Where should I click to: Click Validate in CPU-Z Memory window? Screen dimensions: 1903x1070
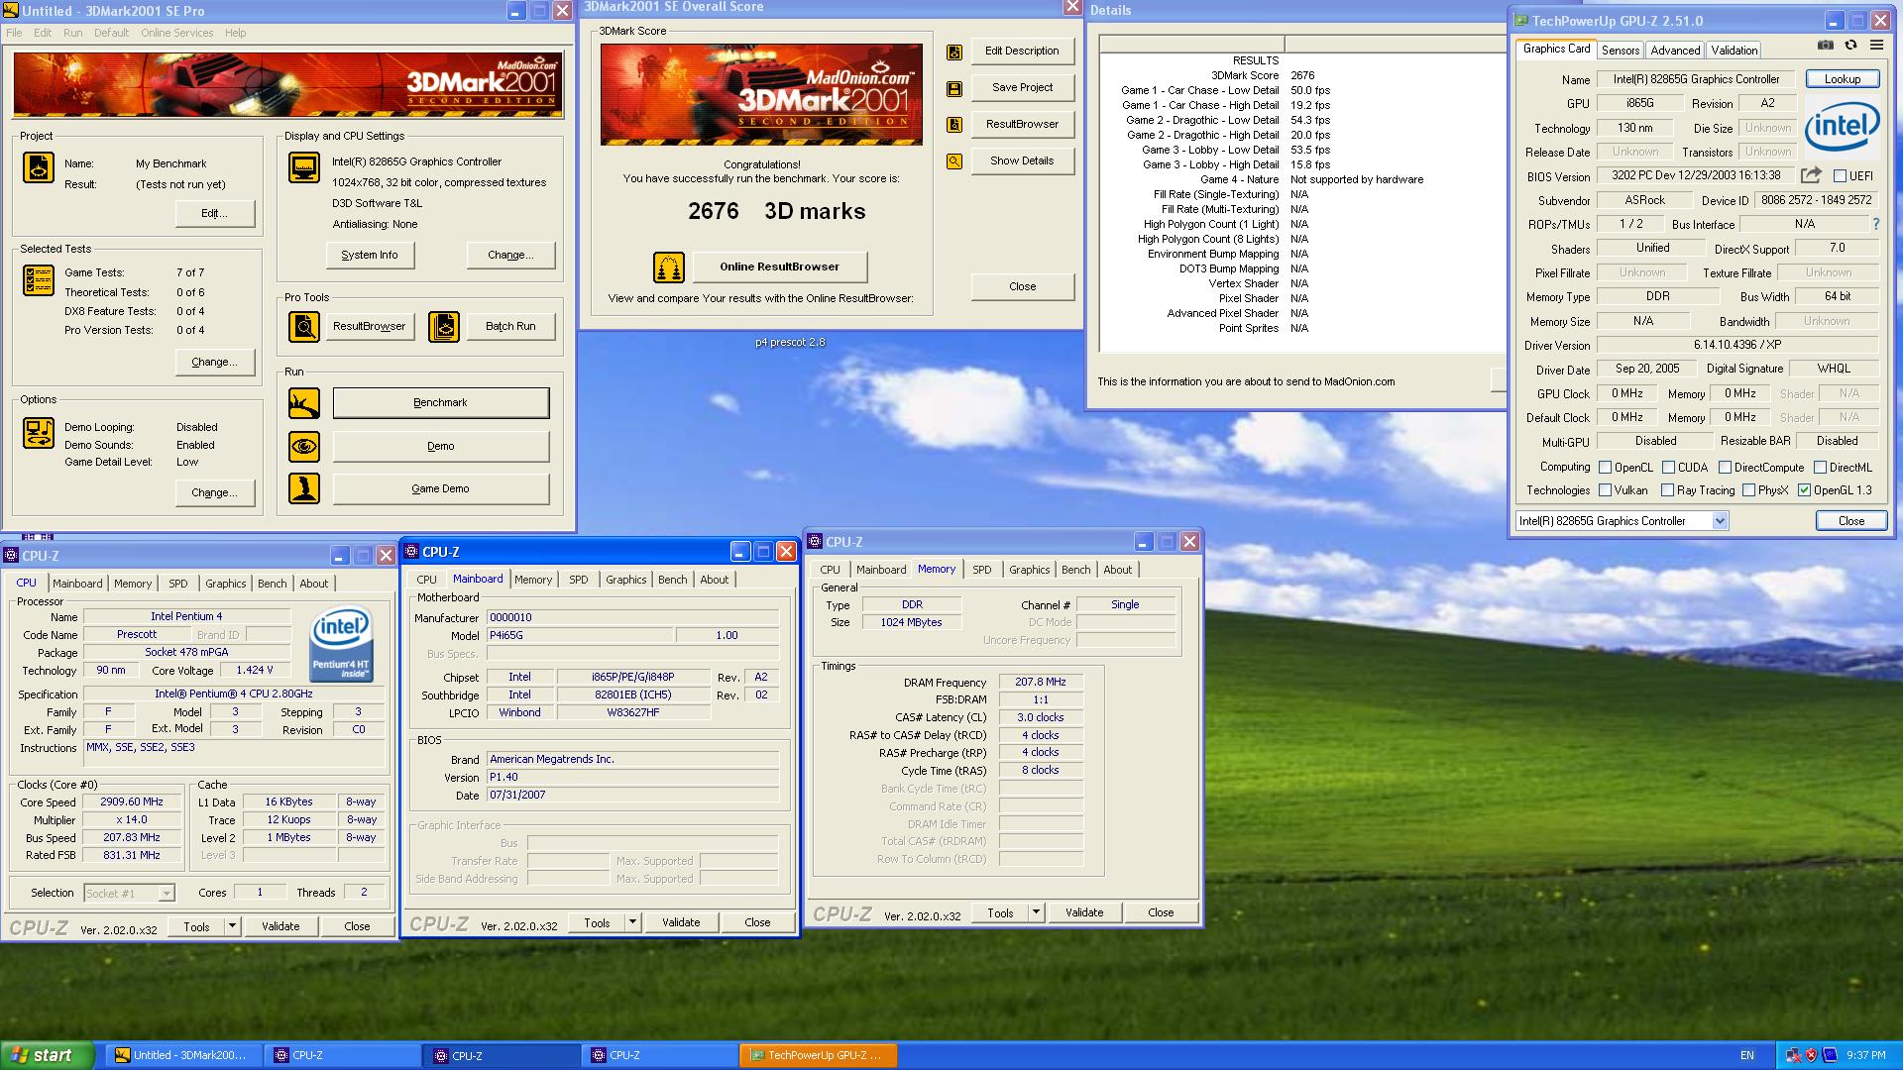[x=1083, y=912]
